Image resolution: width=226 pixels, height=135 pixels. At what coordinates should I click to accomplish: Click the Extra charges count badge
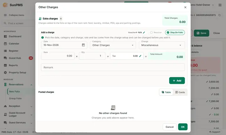pos(61,19)
